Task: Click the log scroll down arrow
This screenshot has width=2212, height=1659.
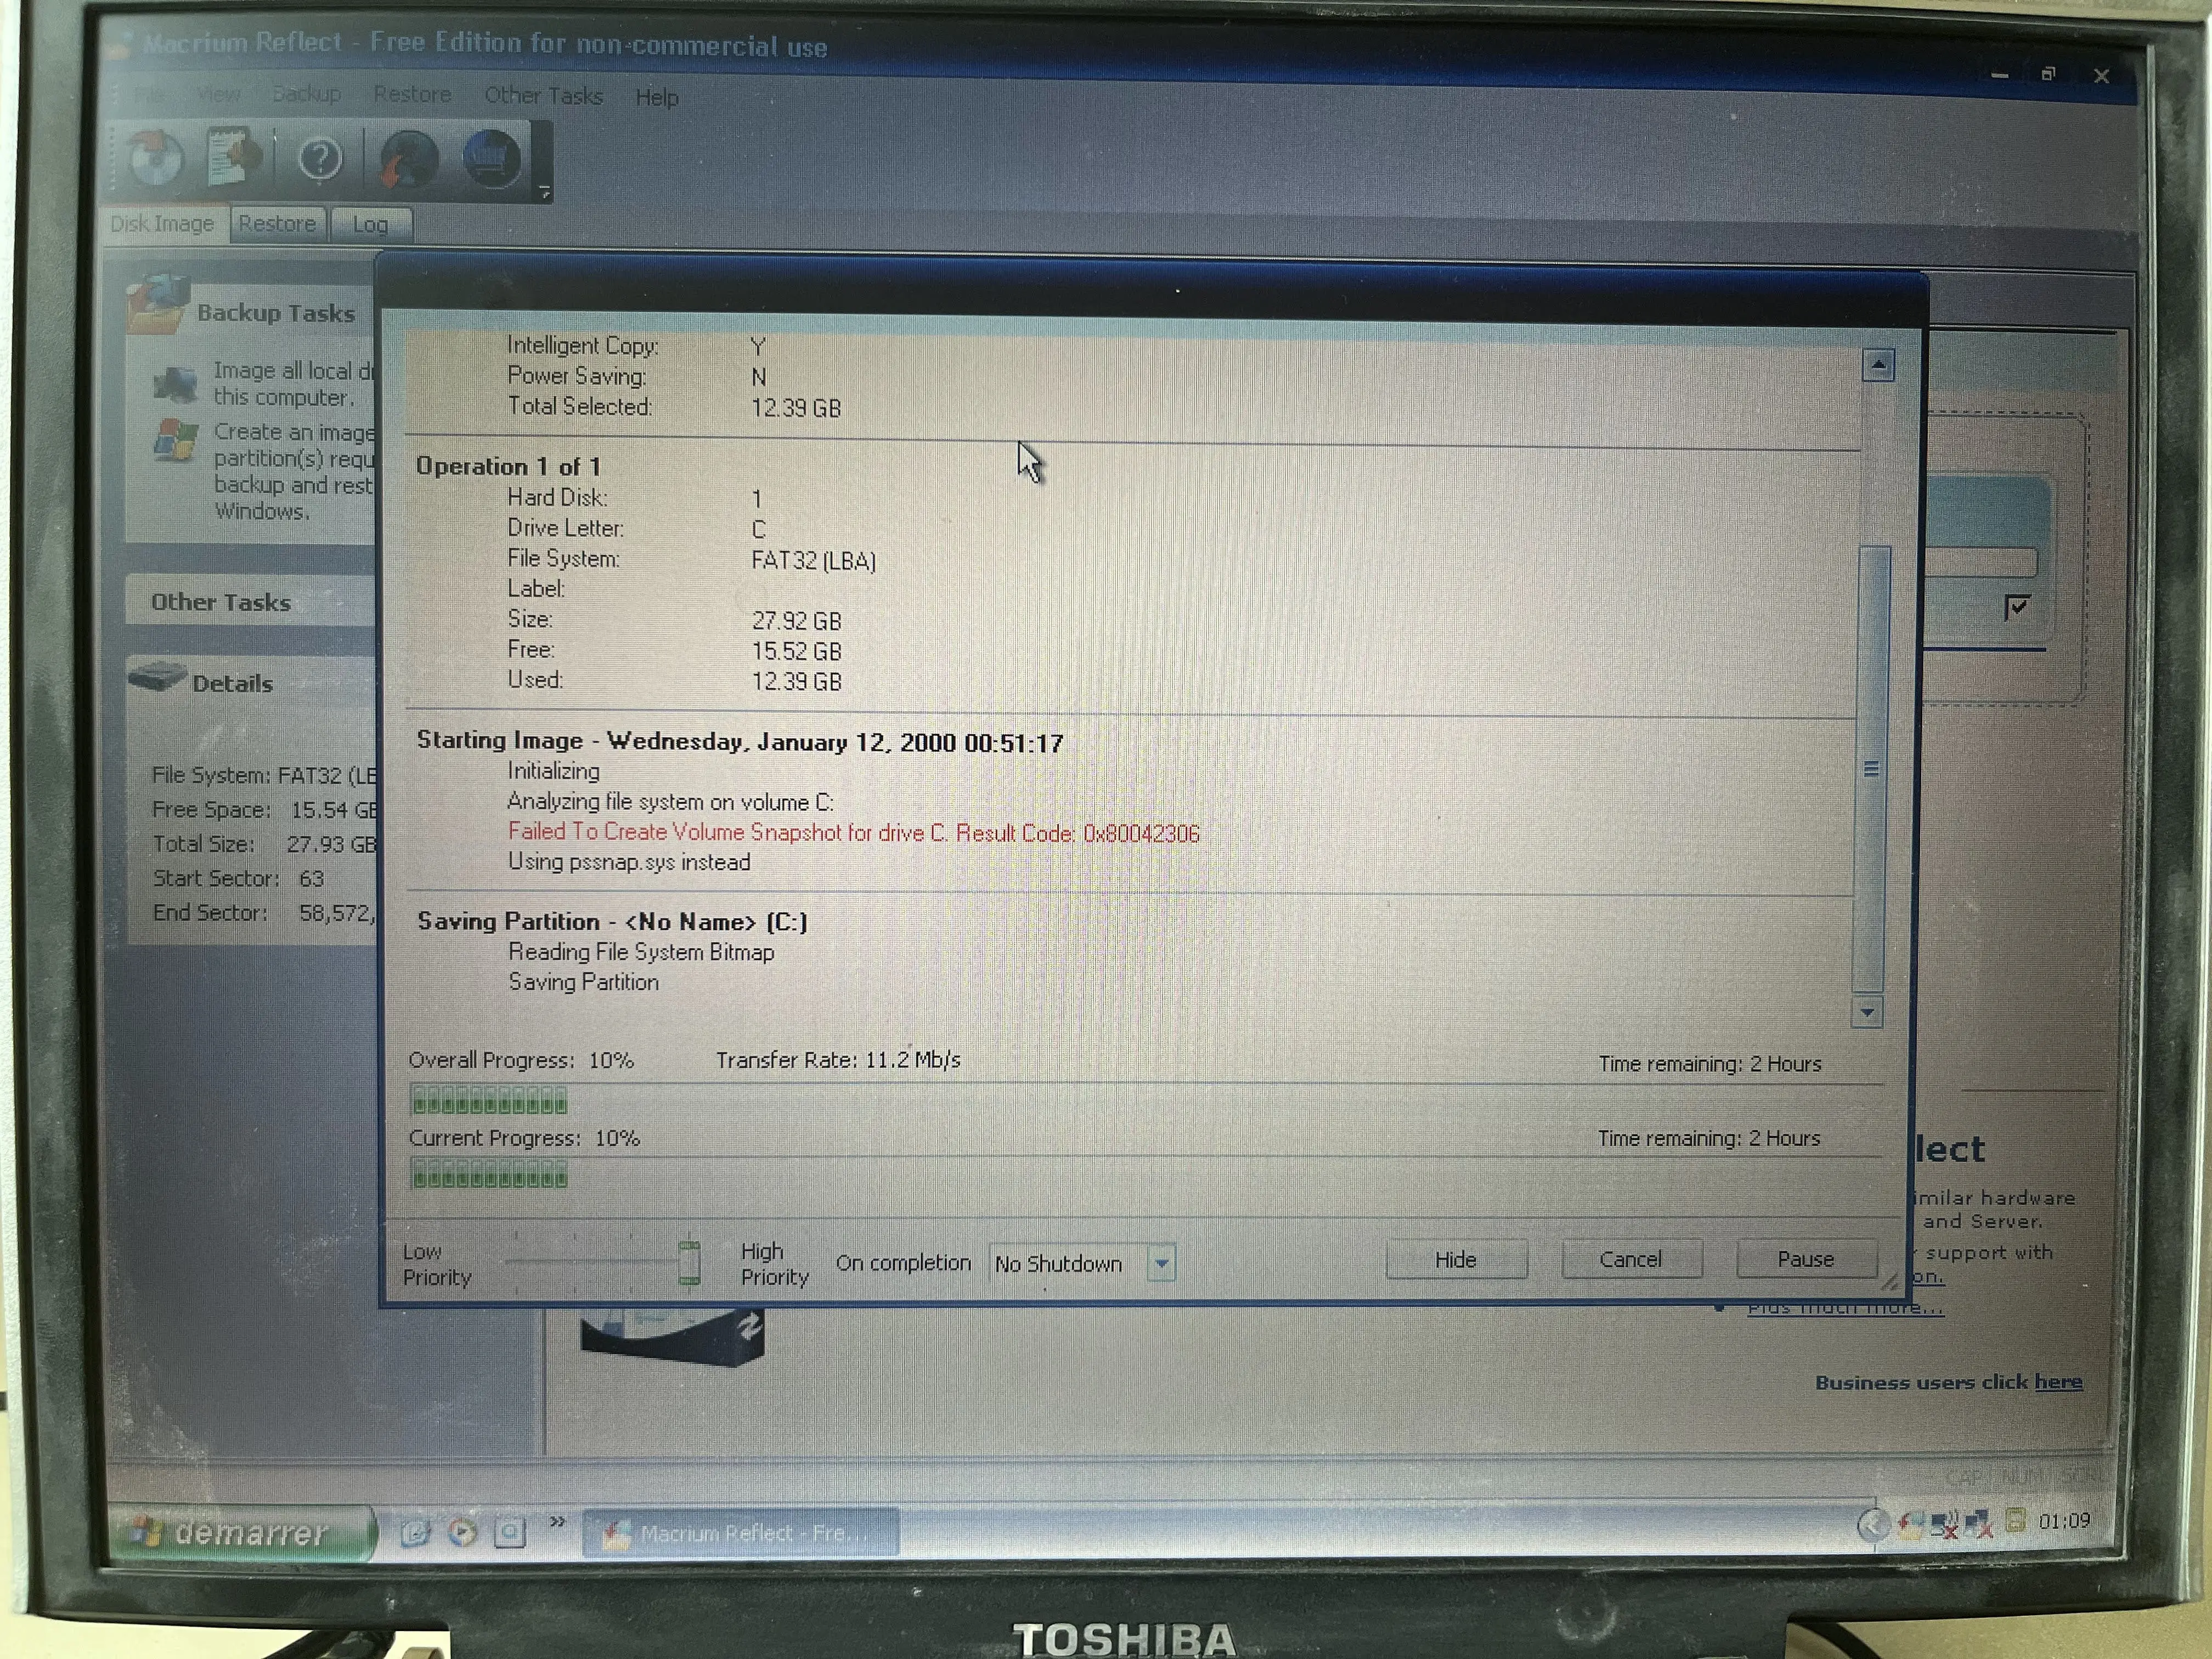Action: pyautogui.click(x=1867, y=1012)
